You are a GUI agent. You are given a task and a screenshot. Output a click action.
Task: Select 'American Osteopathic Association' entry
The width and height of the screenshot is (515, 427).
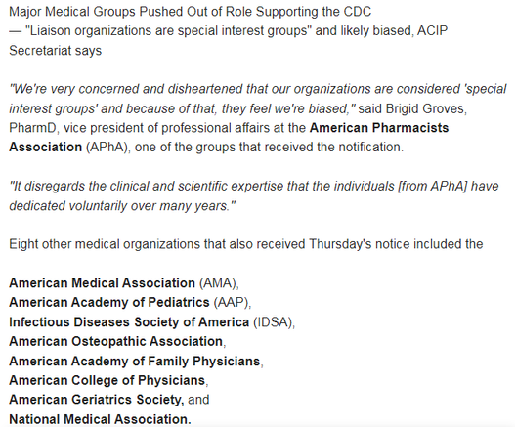115,342
